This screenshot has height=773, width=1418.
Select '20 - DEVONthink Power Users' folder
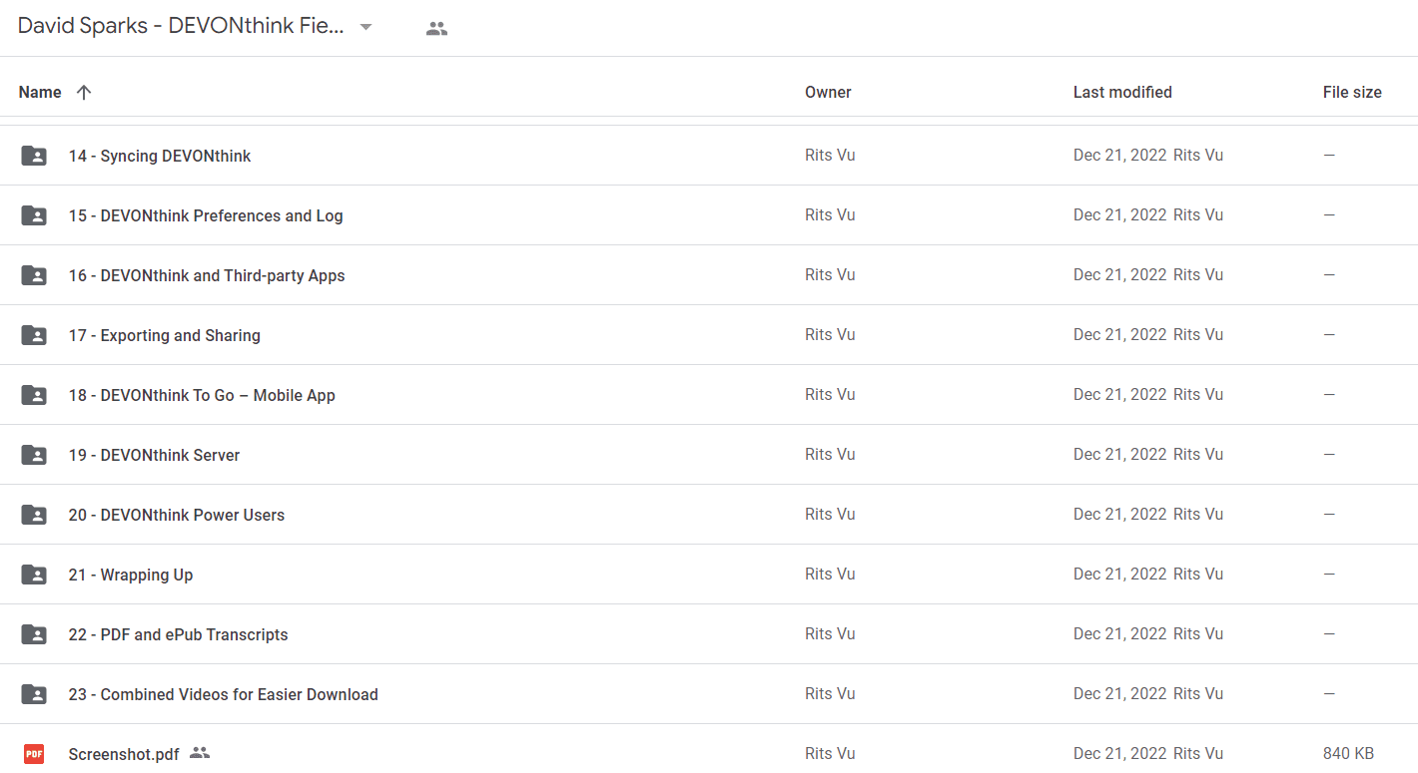177,515
